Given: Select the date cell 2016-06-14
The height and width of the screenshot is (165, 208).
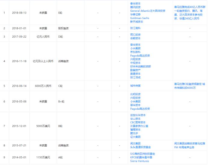Looking at the screenshot, I should coord(19,86).
